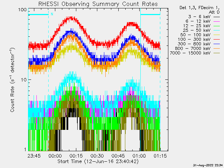Select the '7000 - 15000 keV' legend label
This screenshot has width=224, height=168.
coord(190,53)
